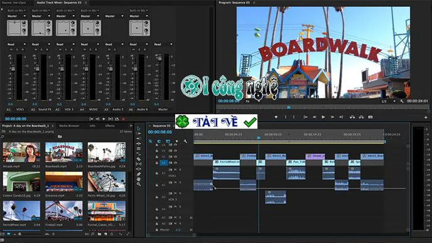Click record button in Audio Track Mixer
Viewport: 432px width, 243px height.
124,119
